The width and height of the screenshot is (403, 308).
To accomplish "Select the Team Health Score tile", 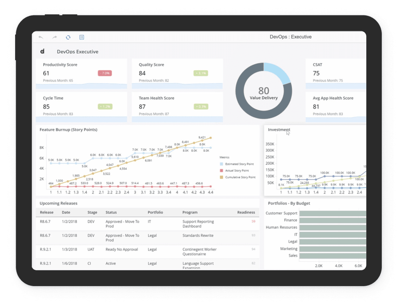I will pyautogui.click(x=177, y=107).
